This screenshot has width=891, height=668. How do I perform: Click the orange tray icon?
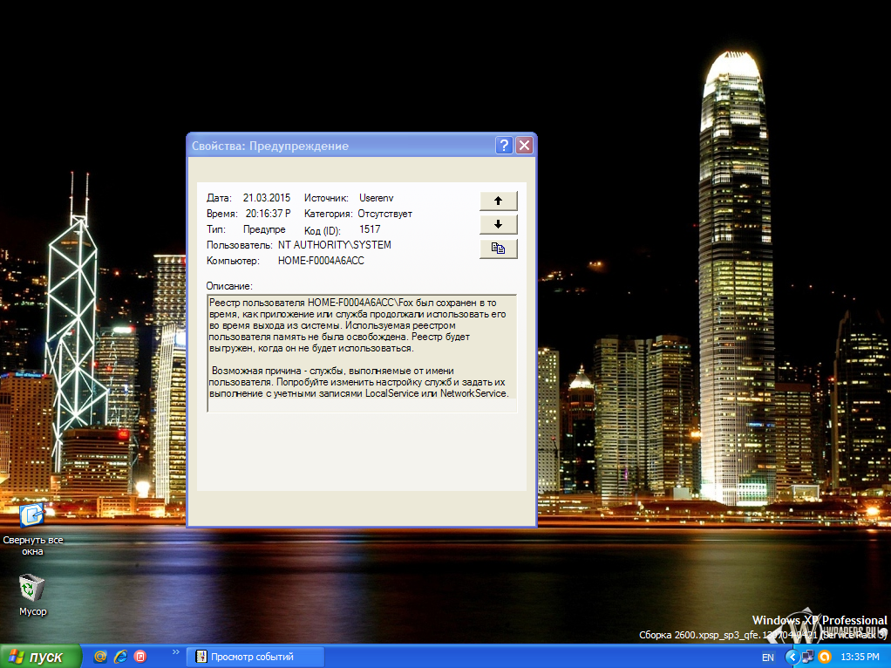click(x=825, y=658)
